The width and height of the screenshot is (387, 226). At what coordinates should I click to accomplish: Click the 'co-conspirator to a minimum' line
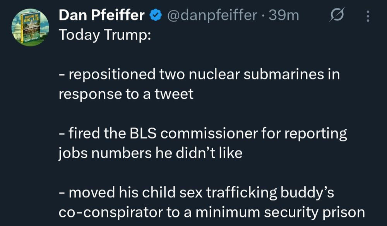point(212,212)
